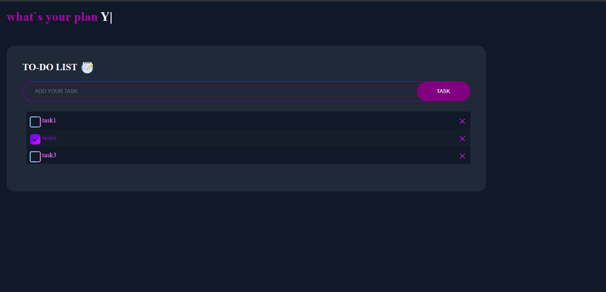The height and width of the screenshot is (292, 606).
Task: Focus the ADD YOUR TASK input field
Action: tap(219, 92)
